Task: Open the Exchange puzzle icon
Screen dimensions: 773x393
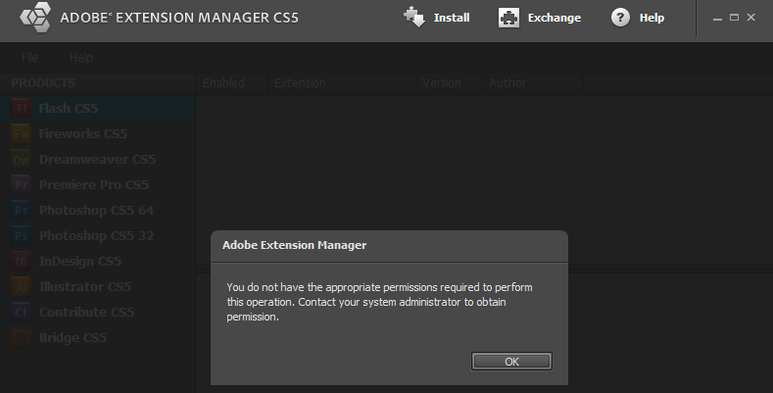Action: 508,18
